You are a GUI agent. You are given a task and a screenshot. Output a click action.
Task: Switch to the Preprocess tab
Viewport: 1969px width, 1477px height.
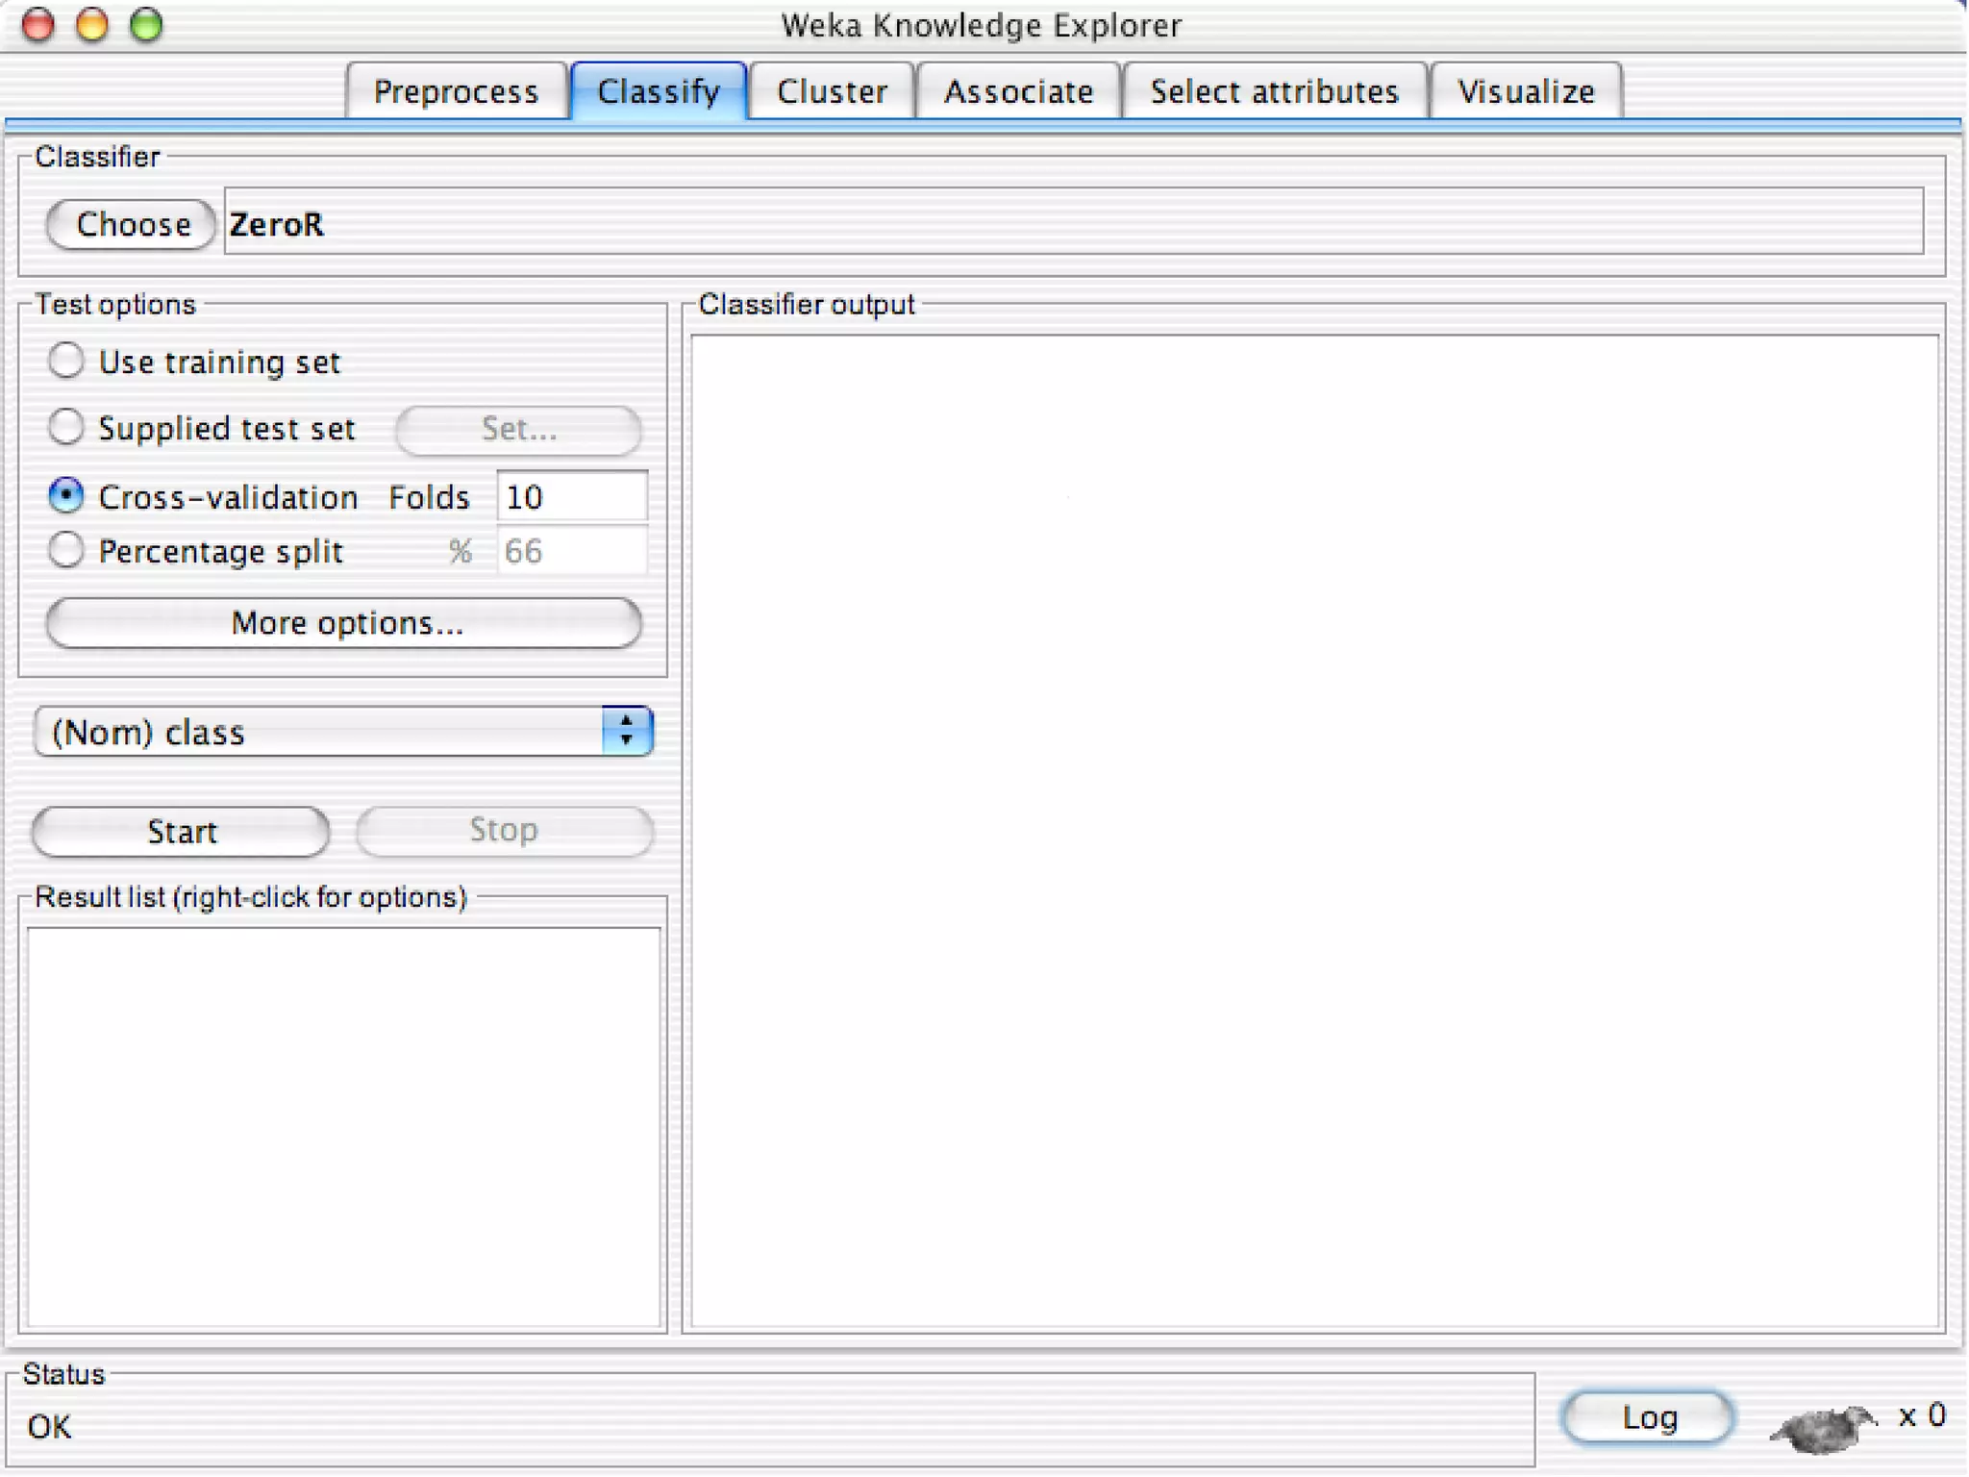pyautogui.click(x=456, y=91)
